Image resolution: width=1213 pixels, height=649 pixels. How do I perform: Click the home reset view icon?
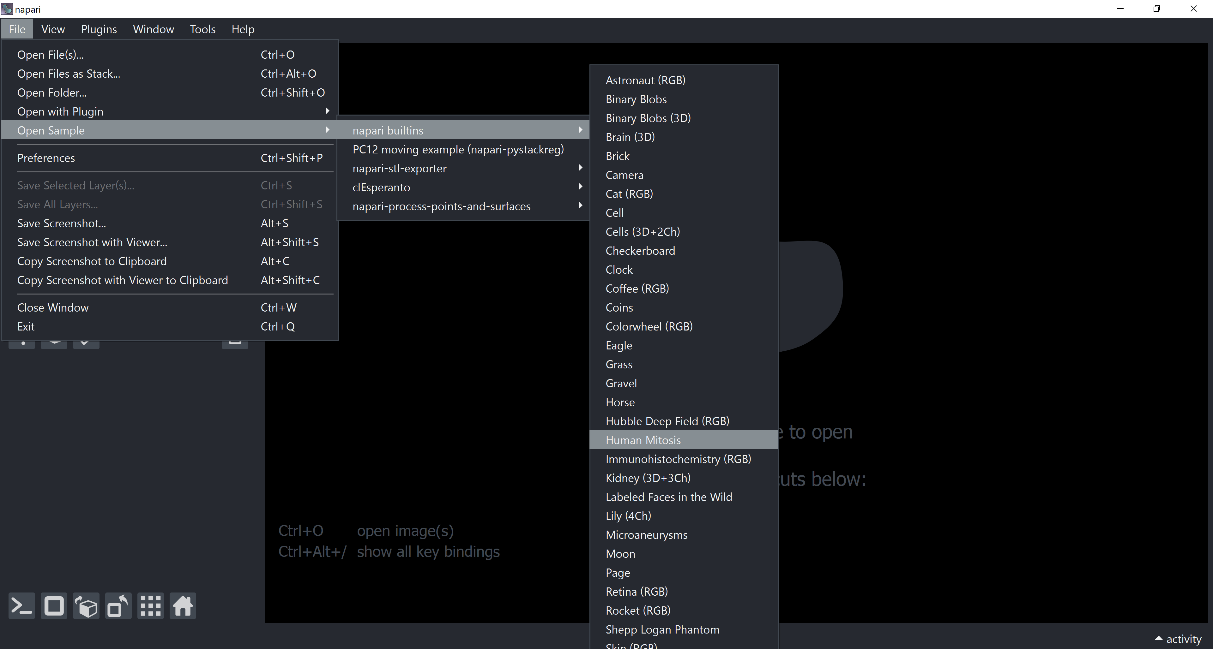click(183, 606)
